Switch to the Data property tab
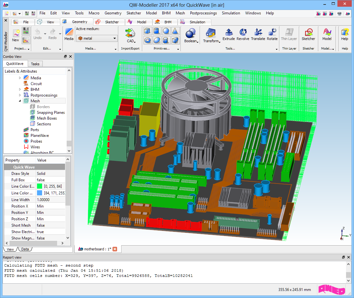Screen dimensions: 354x298 point(25,249)
